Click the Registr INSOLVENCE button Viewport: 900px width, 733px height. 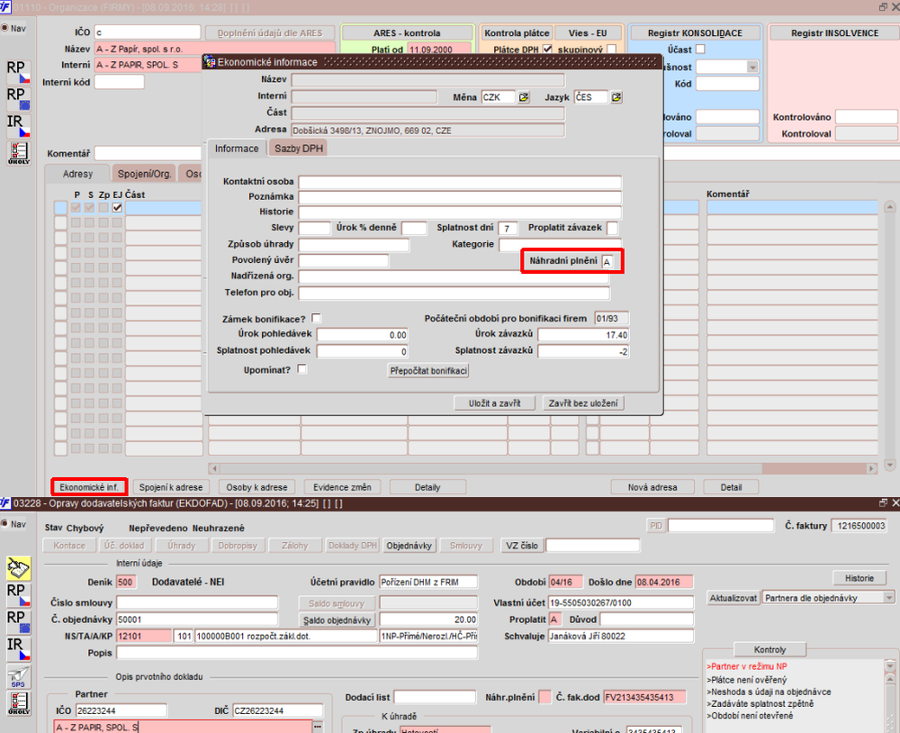[x=834, y=32]
